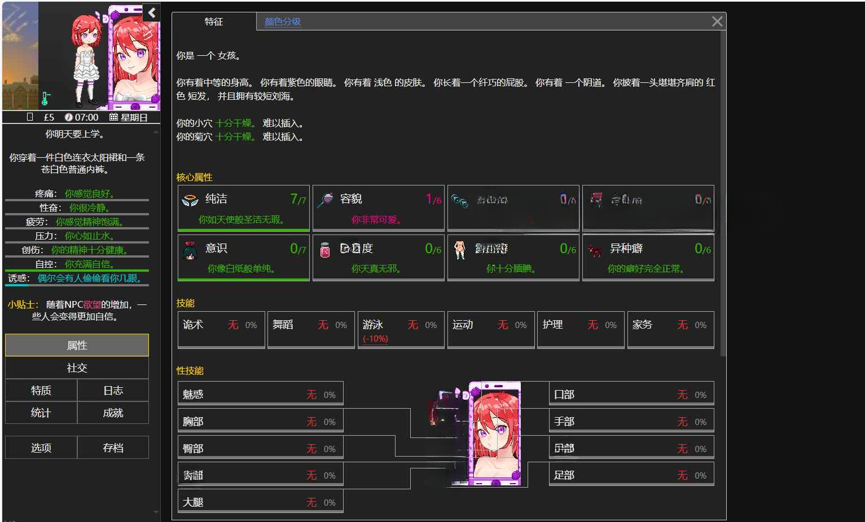Click the calendar icon beside 星期日
This screenshot has width=865, height=522.
(113, 117)
